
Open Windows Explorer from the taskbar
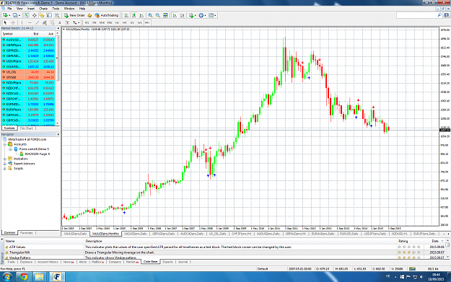[x=40, y=276]
